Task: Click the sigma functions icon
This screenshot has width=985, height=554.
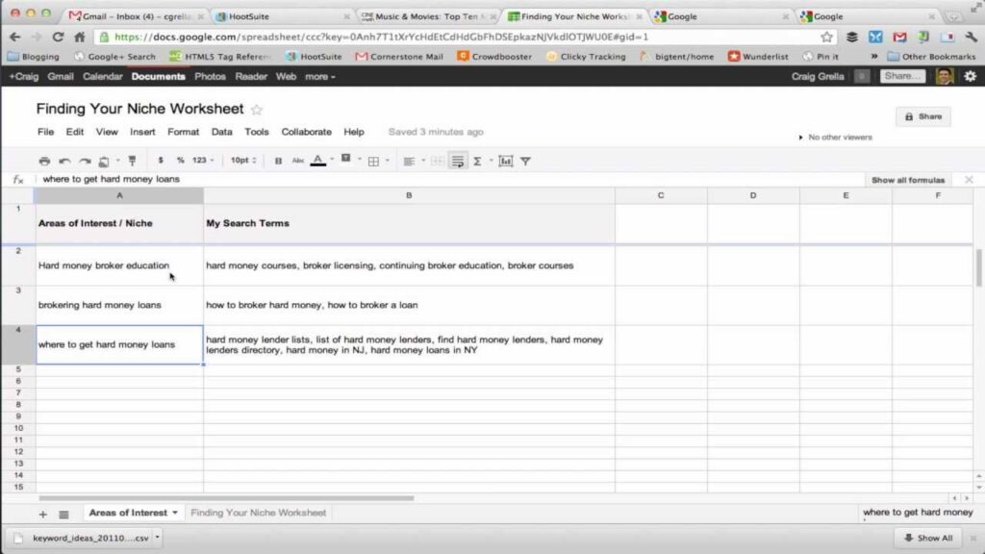Action: (x=477, y=162)
